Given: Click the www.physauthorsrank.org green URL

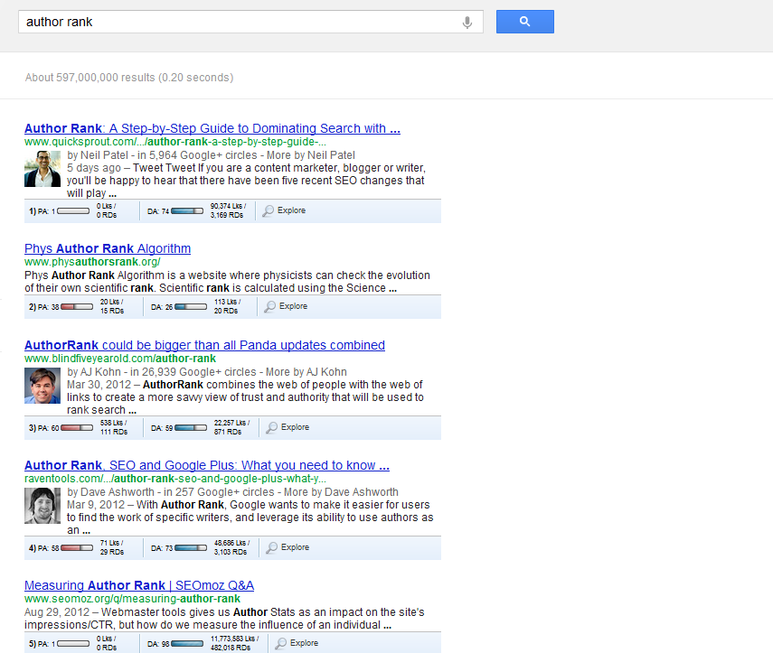Looking at the screenshot, I should coord(92,262).
